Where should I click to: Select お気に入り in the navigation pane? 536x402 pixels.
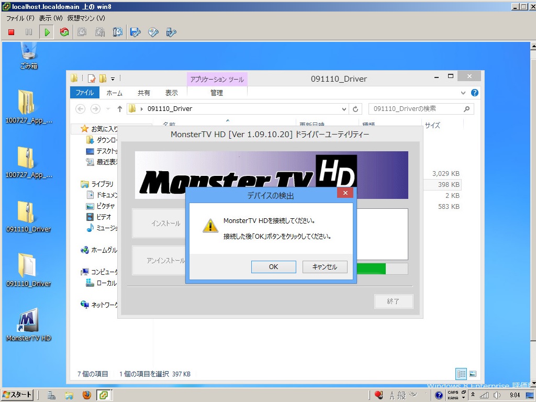tap(99, 129)
